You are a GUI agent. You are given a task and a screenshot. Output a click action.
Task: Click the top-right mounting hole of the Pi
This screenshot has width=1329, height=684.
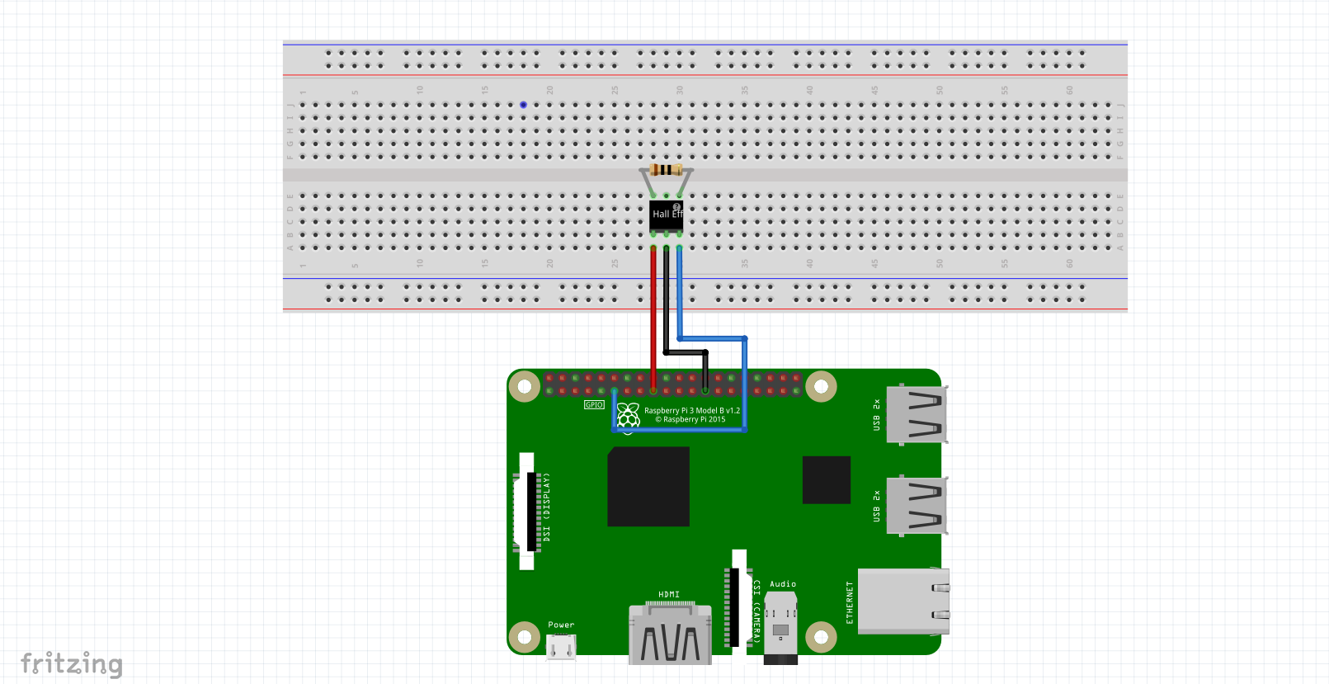pyautogui.click(x=821, y=386)
